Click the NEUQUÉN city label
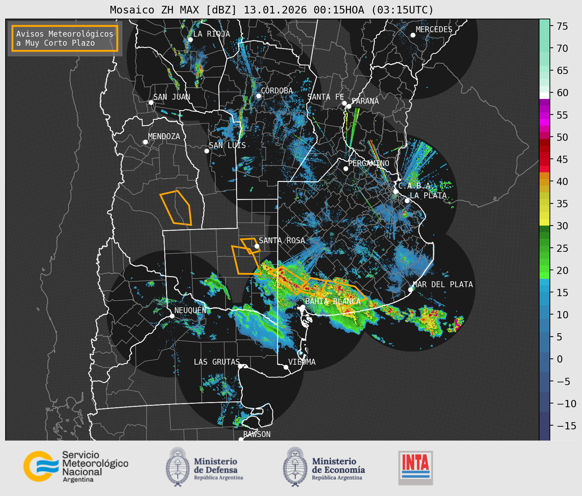Image resolution: width=582 pixels, height=496 pixels. [x=190, y=310]
